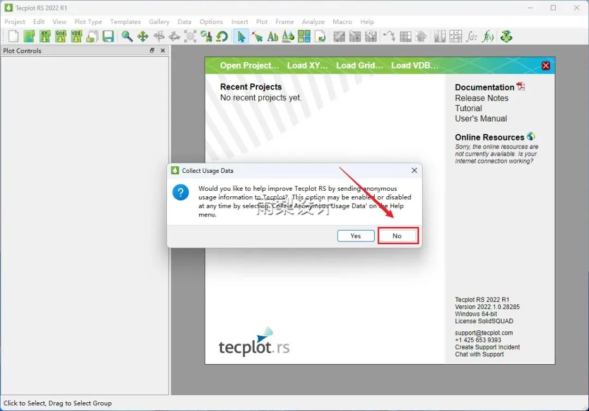Click Create Support Incident link
This screenshot has width=589, height=411.
click(x=487, y=347)
